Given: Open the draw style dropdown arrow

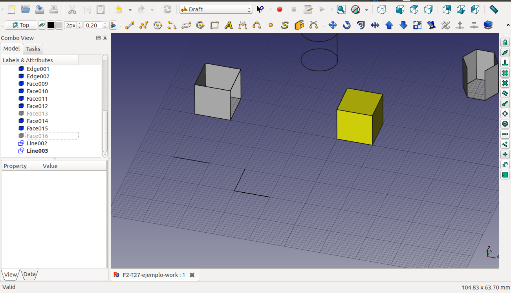Looking at the screenshot, I should coord(366,9).
